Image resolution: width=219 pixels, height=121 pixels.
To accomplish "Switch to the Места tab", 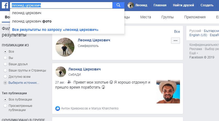I will tap(146, 17).
